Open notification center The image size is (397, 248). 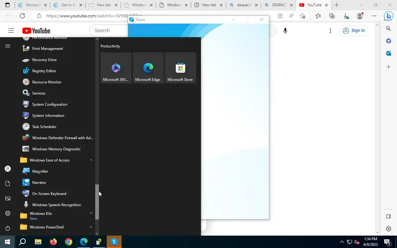[x=387, y=242]
